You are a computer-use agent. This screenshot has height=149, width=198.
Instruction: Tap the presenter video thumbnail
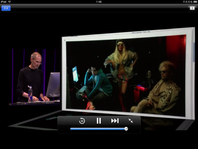coord(35,77)
